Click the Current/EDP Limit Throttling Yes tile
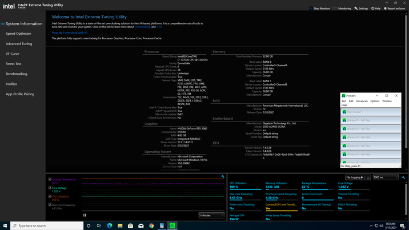The height and width of the screenshot is (230, 409). 282,207
